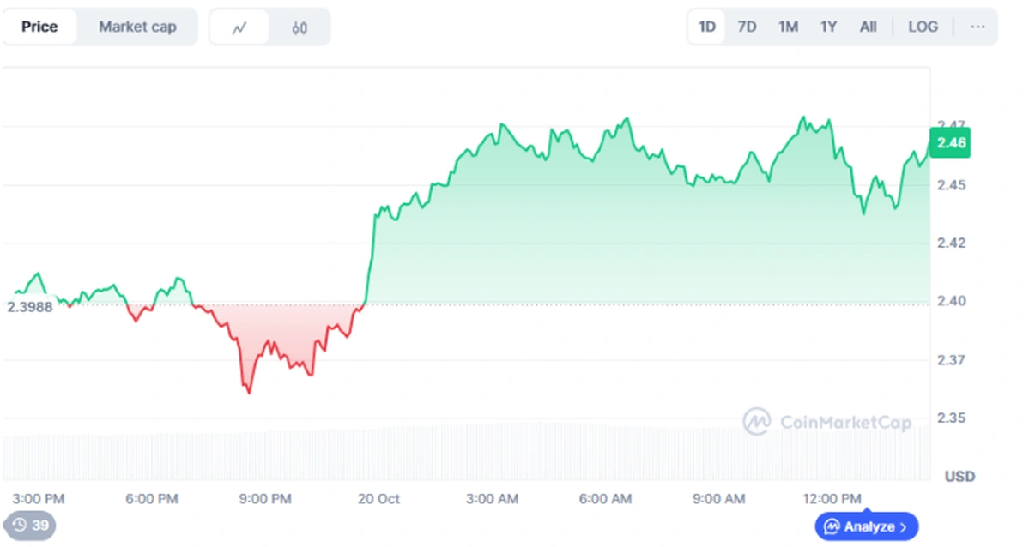Viewport: 1029px width, 547px height.
Task: Click the Analyze chat icon
Action: click(832, 526)
